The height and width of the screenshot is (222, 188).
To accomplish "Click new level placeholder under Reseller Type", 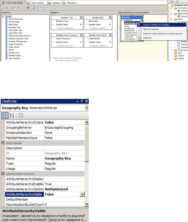I will point(65,28).
